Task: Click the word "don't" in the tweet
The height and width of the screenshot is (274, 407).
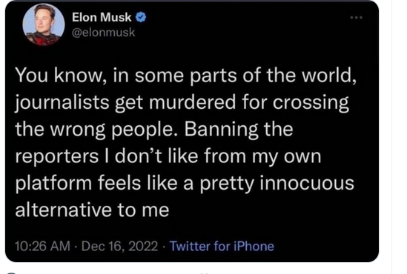Action: (139, 156)
